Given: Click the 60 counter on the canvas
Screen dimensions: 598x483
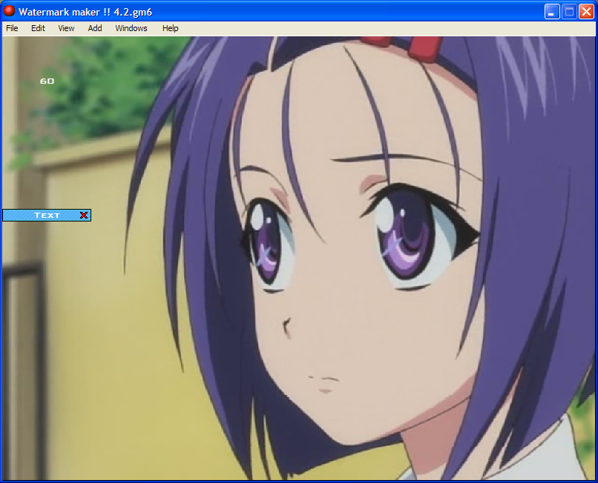Looking at the screenshot, I should coord(47,81).
